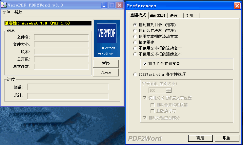The image size is (243, 145).
Task: Click the 取消 button in Preferences
Action: [227, 138]
